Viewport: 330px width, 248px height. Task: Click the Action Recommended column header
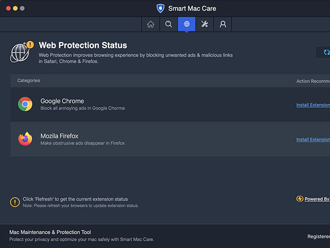pos(313,81)
